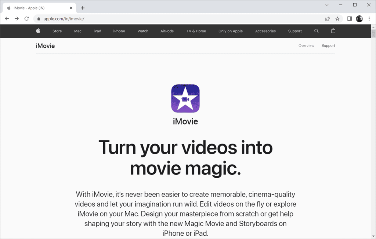376x239 pixels.
Task: Click the iMovie title in local nav
Action: [x=45, y=46]
